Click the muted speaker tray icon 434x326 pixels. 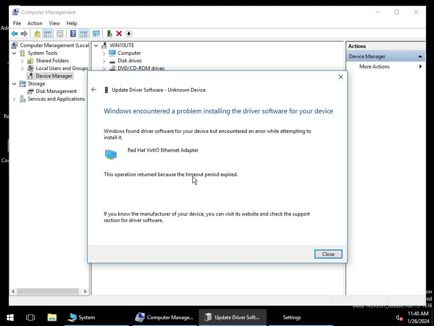(399, 318)
